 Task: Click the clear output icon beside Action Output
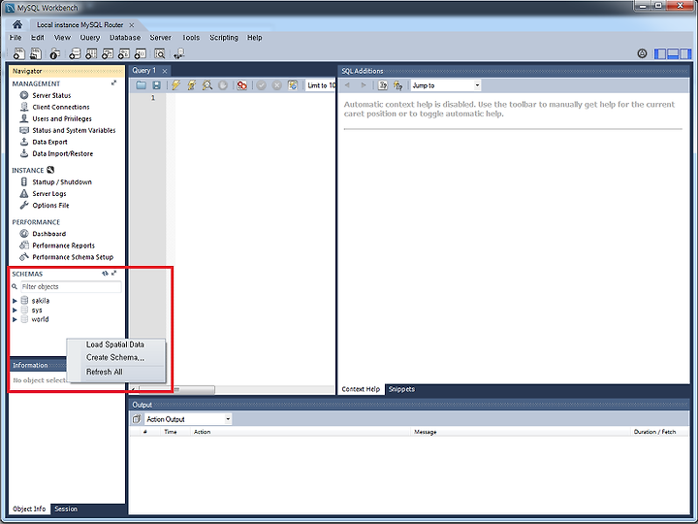click(137, 419)
